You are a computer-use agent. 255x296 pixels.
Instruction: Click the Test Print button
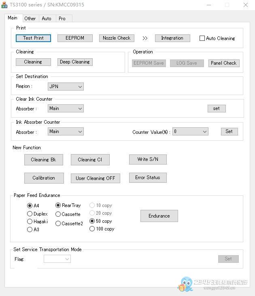pyautogui.click(x=33, y=38)
